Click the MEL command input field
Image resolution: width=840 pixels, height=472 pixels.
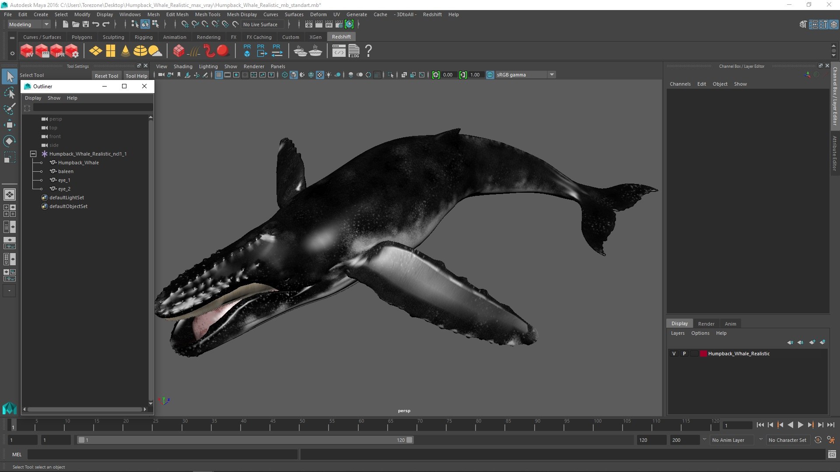tap(162, 455)
